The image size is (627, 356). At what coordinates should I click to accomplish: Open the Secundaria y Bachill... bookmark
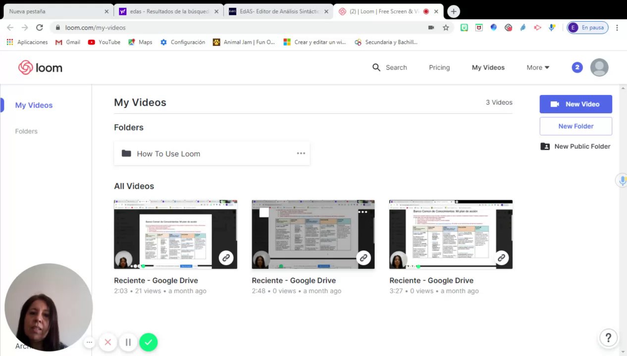386,42
